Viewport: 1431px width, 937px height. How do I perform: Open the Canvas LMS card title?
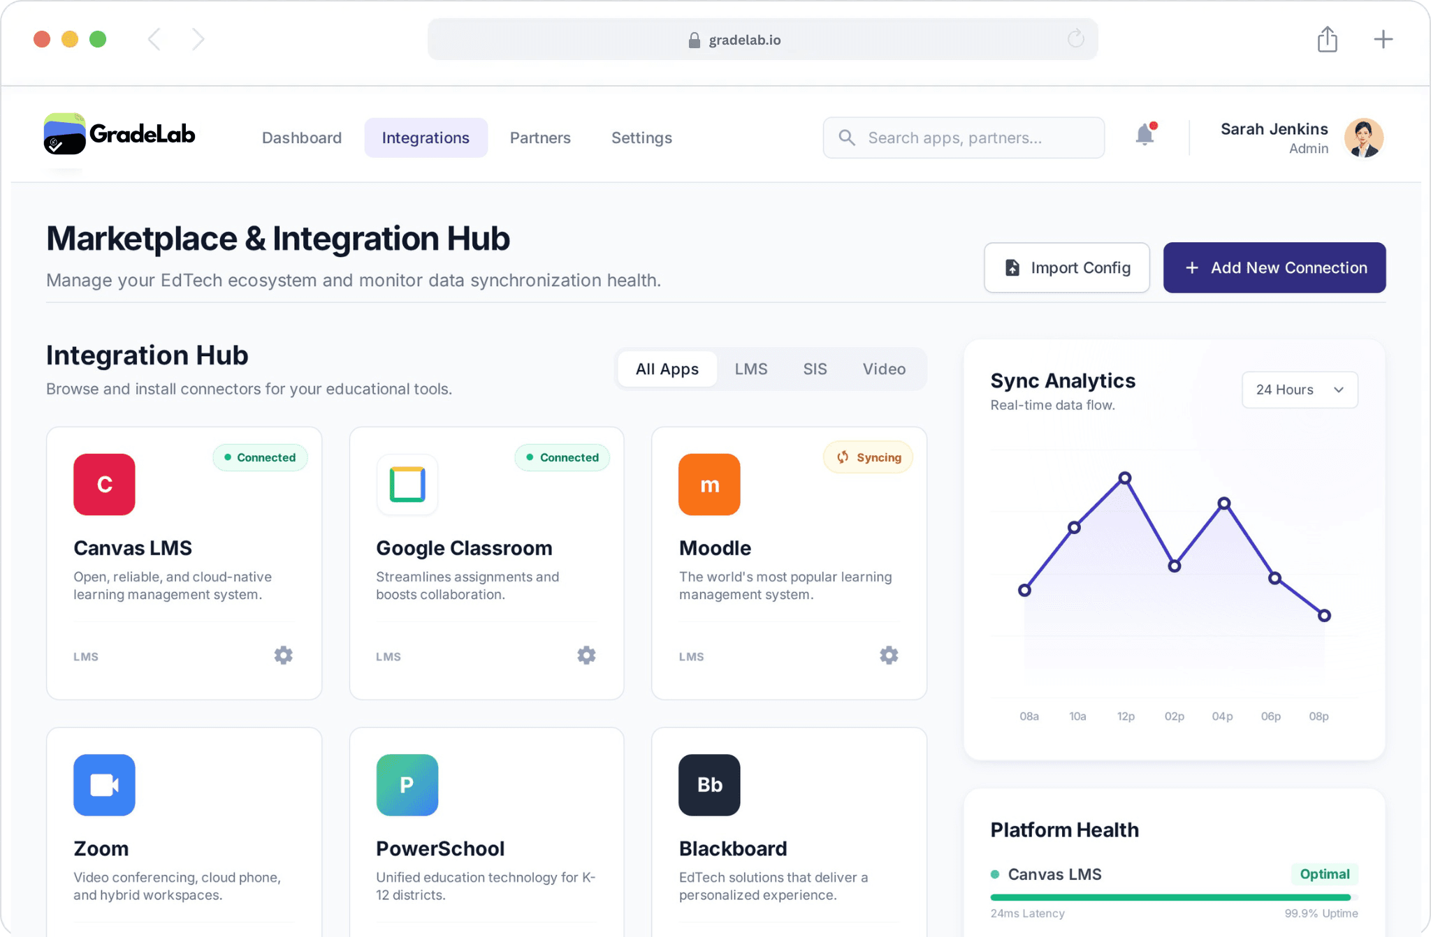[x=133, y=548]
